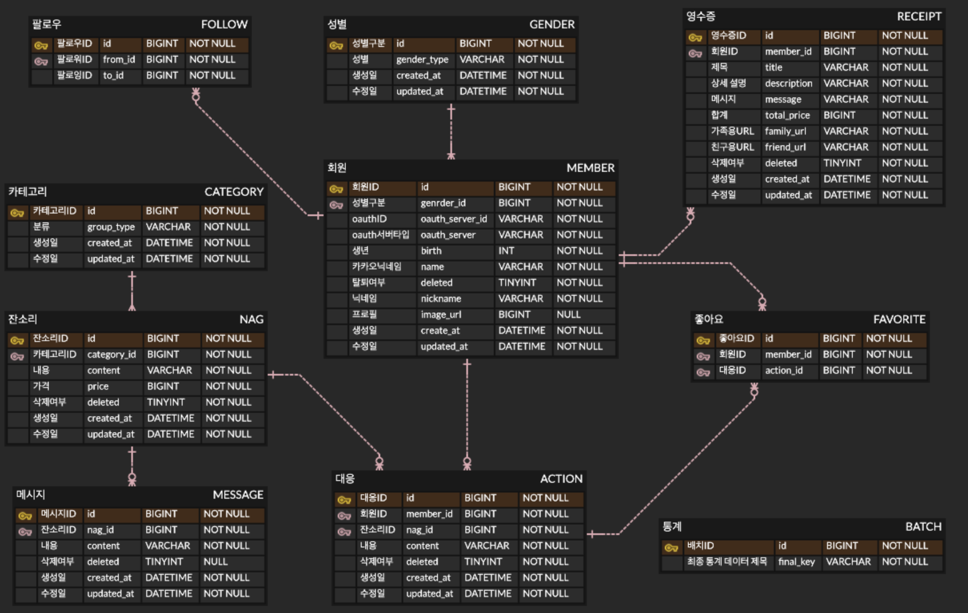Click the primary key icon in RECEIPT table
The width and height of the screenshot is (968, 613).
coord(695,37)
